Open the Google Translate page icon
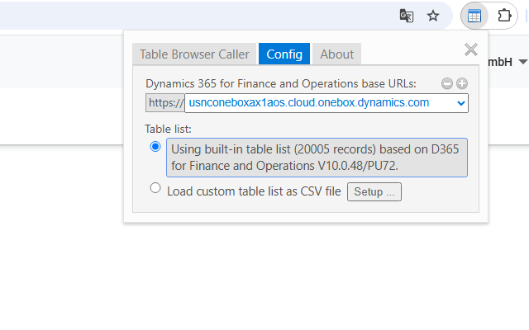Image resolution: width=529 pixels, height=330 pixels. point(407,16)
